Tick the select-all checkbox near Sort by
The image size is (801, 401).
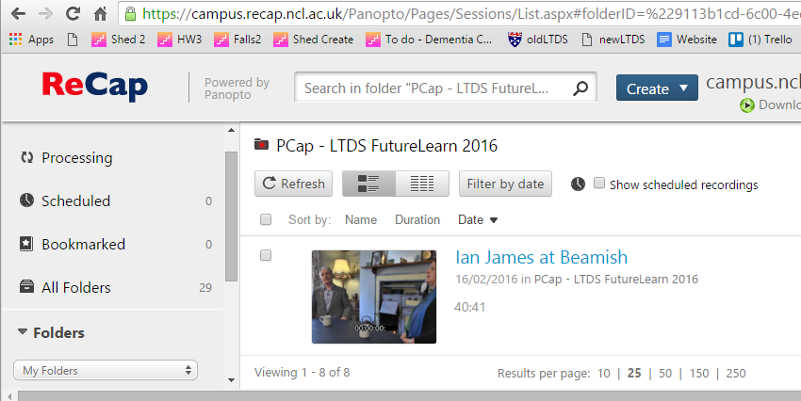tap(266, 219)
